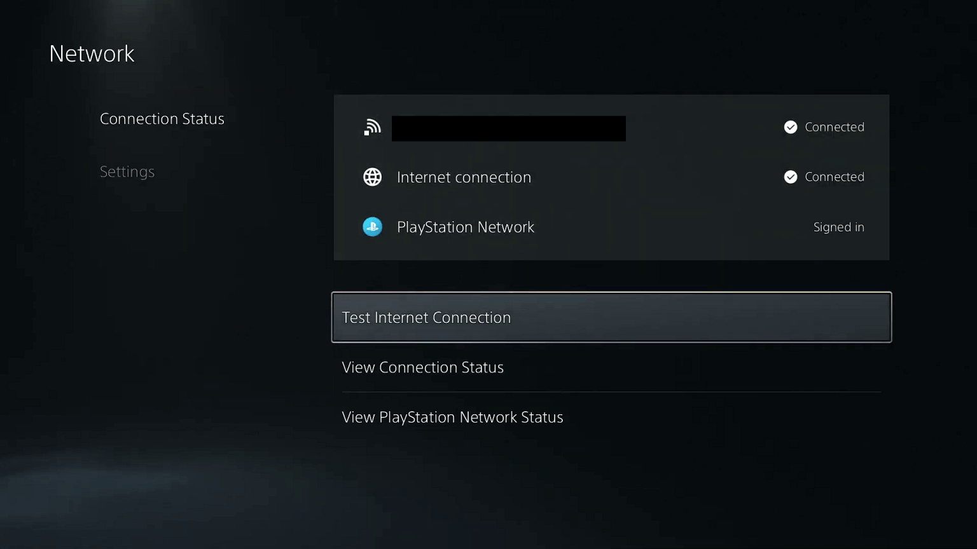Open the Connection Status sidebar section
977x549 pixels.
tap(162, 119)
